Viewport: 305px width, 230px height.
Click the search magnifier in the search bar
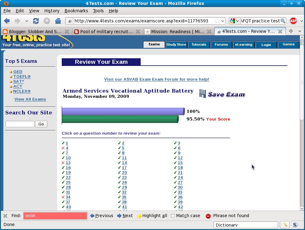[283, 21]
